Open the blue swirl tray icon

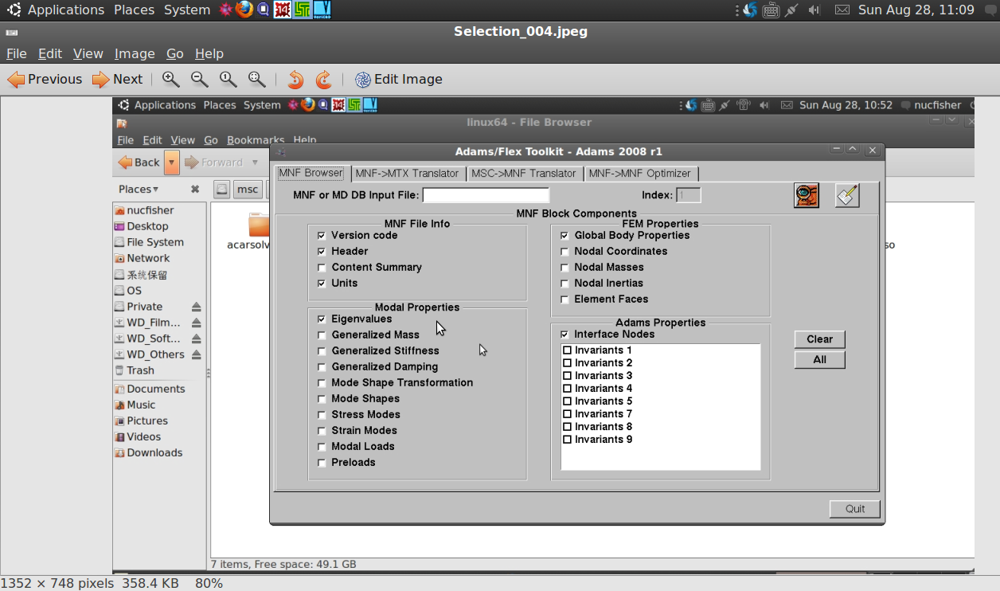749,10
